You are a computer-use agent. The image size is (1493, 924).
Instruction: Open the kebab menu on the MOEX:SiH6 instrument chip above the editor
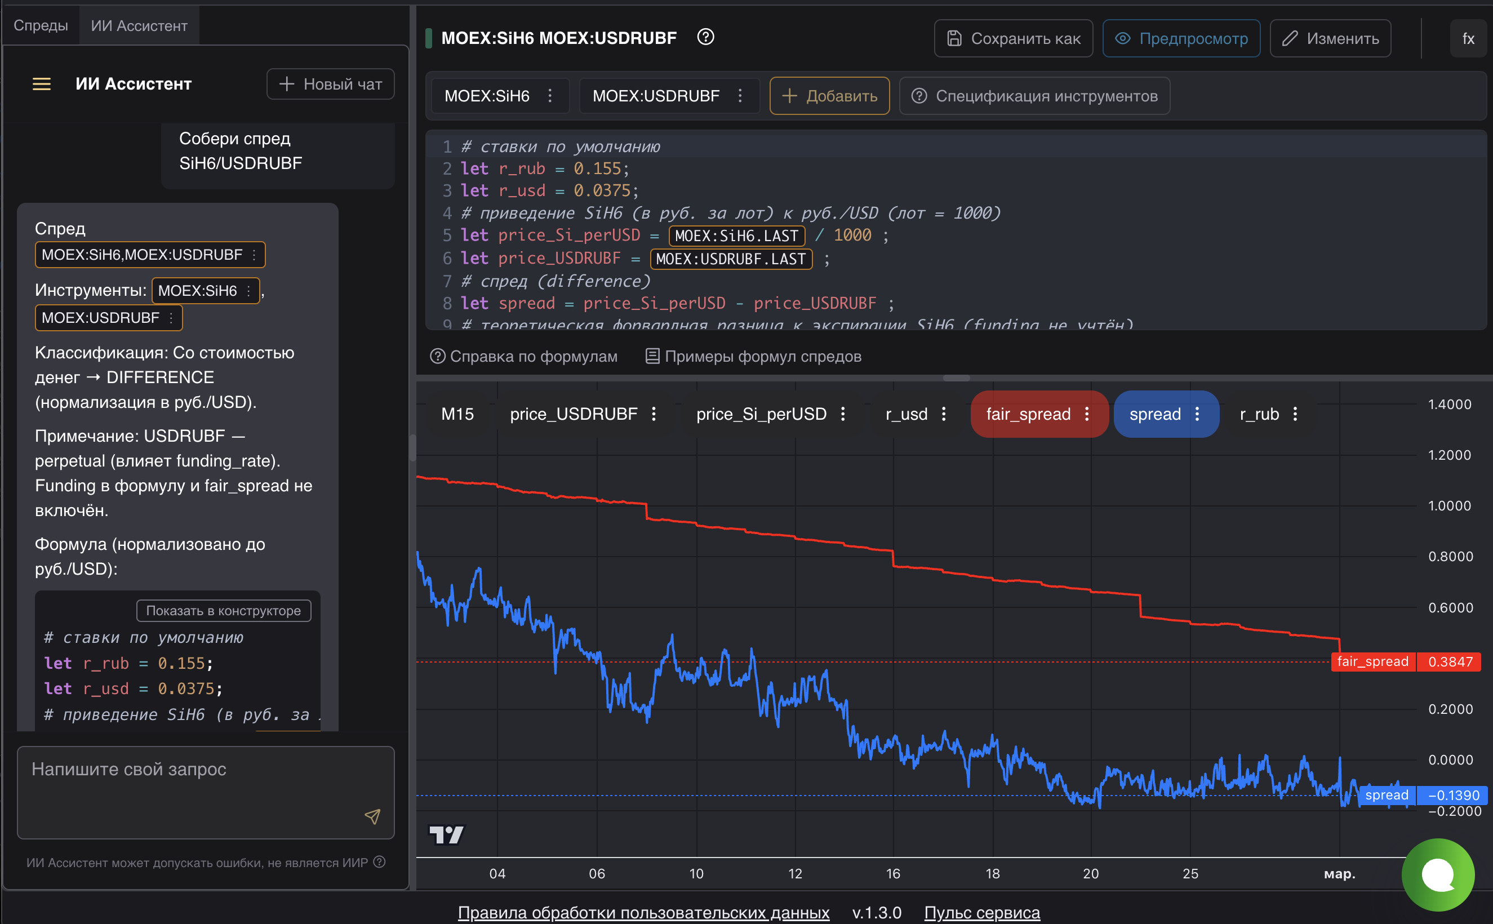(x=550, y=96)
